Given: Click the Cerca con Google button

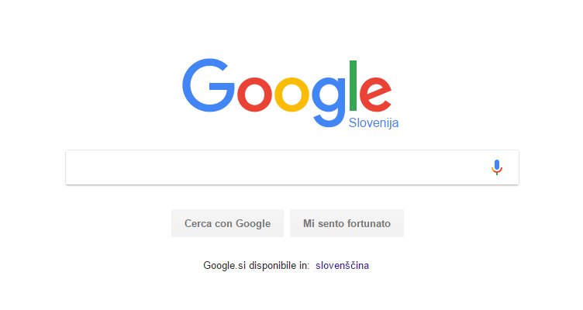Looking at the screenshot, I should tap(228, 223).
